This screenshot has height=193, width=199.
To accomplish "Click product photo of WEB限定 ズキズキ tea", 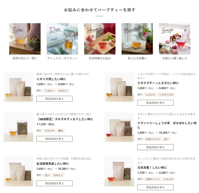I will [x=18, y=127].
